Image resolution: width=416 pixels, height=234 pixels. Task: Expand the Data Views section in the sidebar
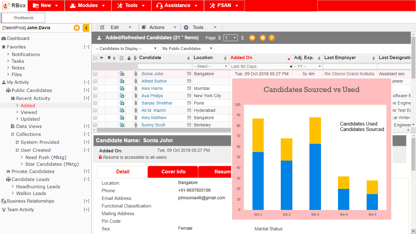pyautogui.click(x=86, y=126)
